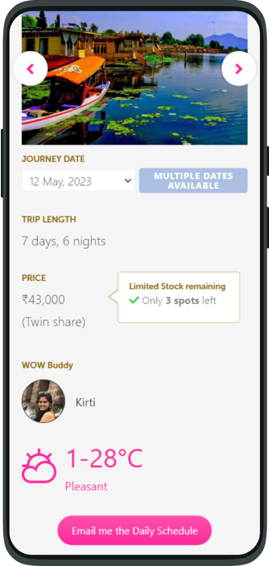
Task: Click the ₹43,000 price text
Action: pos(43,300)
